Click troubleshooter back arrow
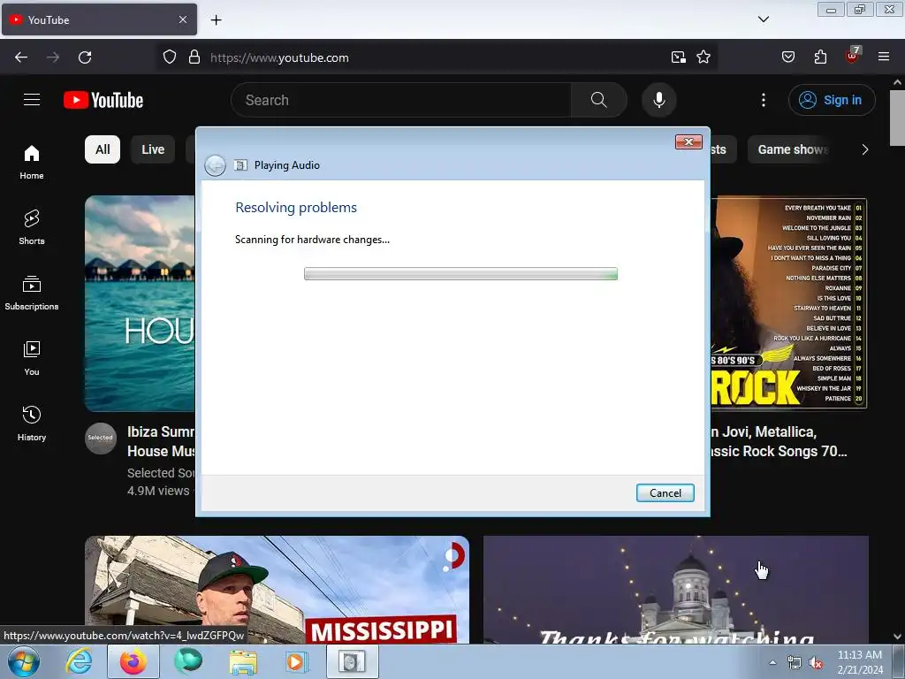This screenshot has height=679, width=905. [x=216, y=165]
